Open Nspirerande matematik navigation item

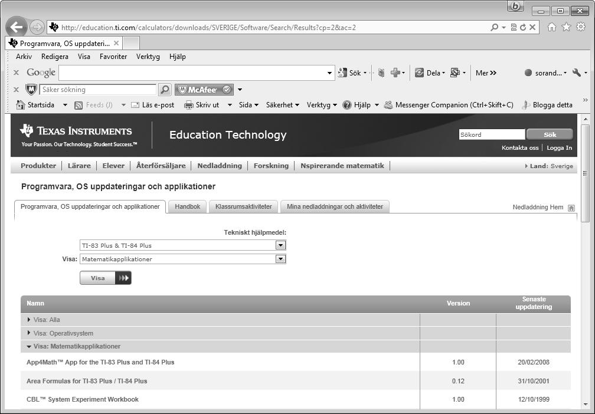click(x=342, y=166)
